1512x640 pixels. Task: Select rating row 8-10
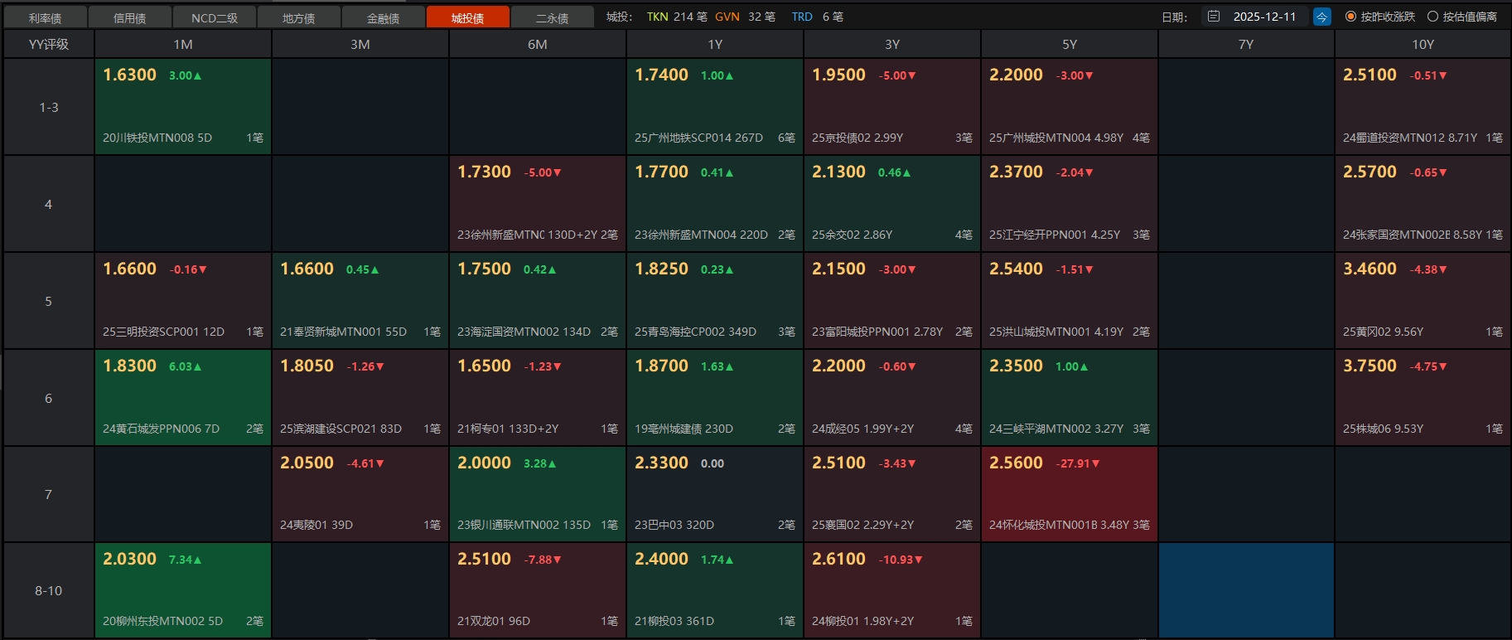pos(49,590)
